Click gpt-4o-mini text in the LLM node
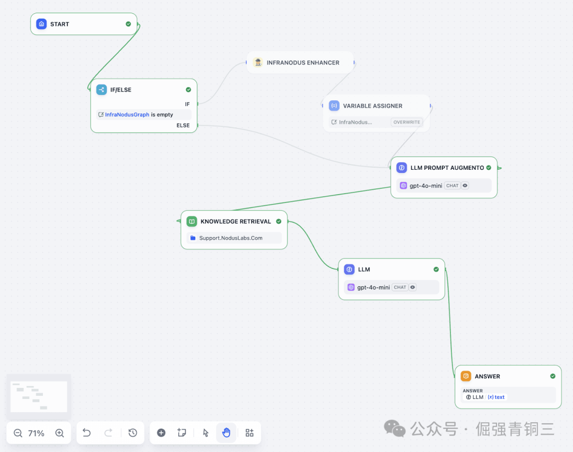Viewport: 573px width, 452px height. tap(374, 287)
